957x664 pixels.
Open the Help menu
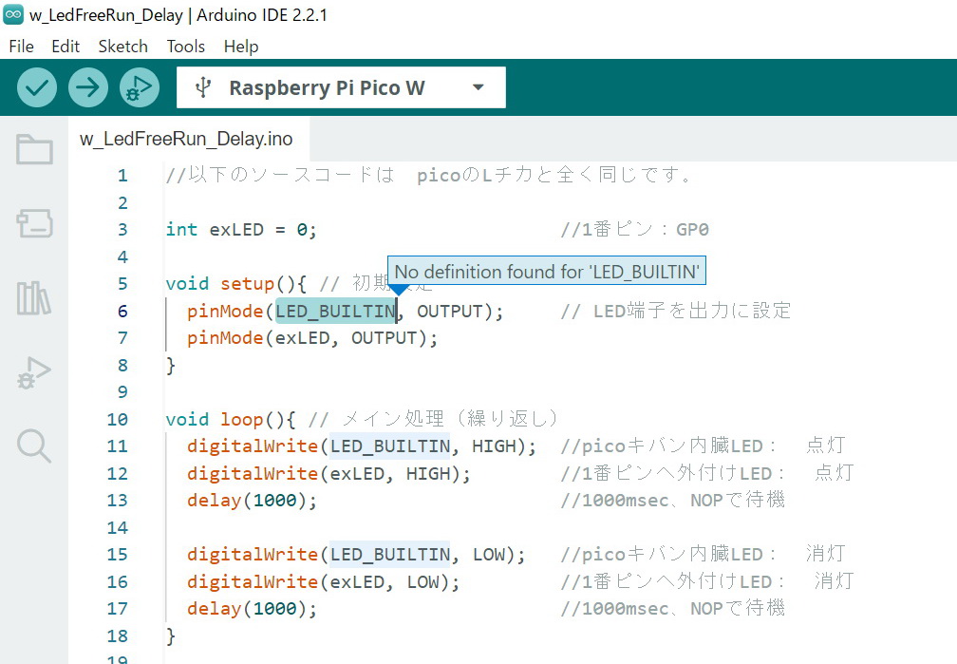pos(241,47)
